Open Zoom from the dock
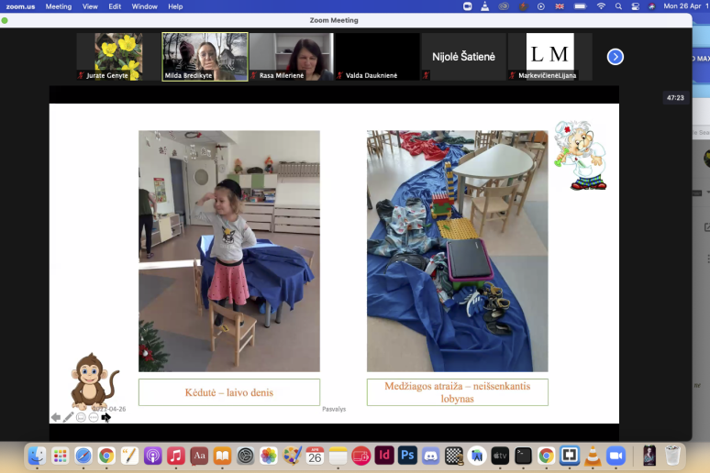This screenshot has width=710, height=473. tap(616, 456)
